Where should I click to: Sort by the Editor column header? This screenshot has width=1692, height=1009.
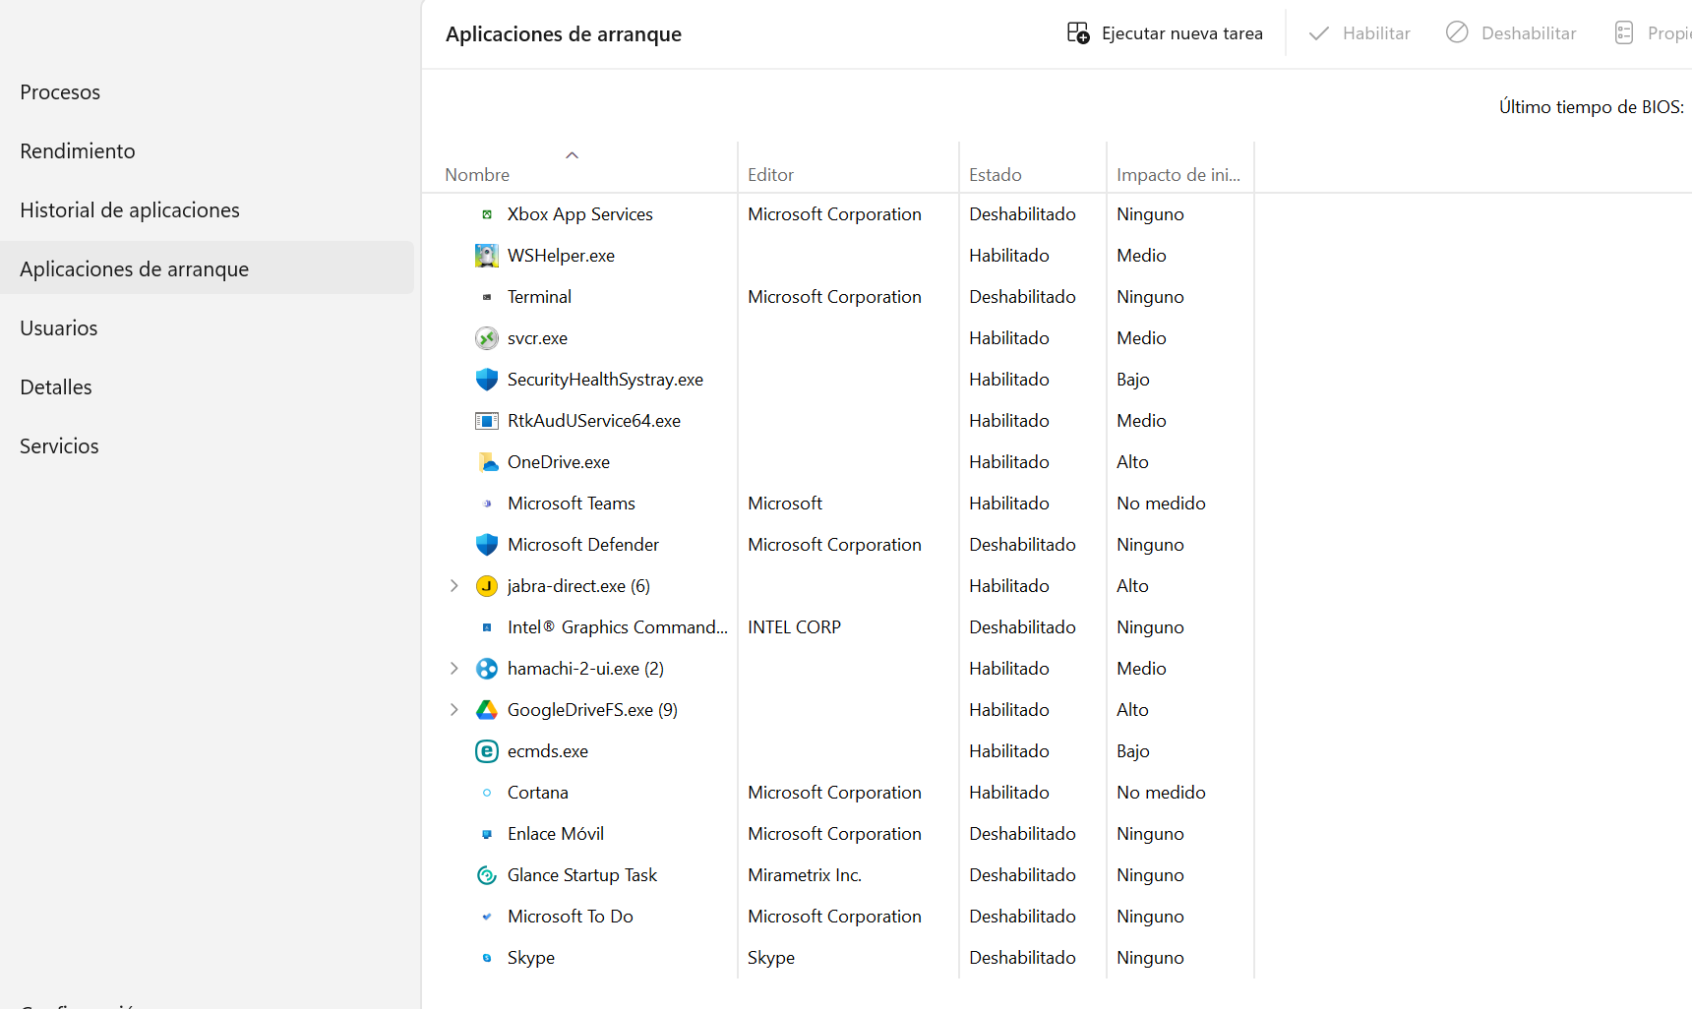770,175
